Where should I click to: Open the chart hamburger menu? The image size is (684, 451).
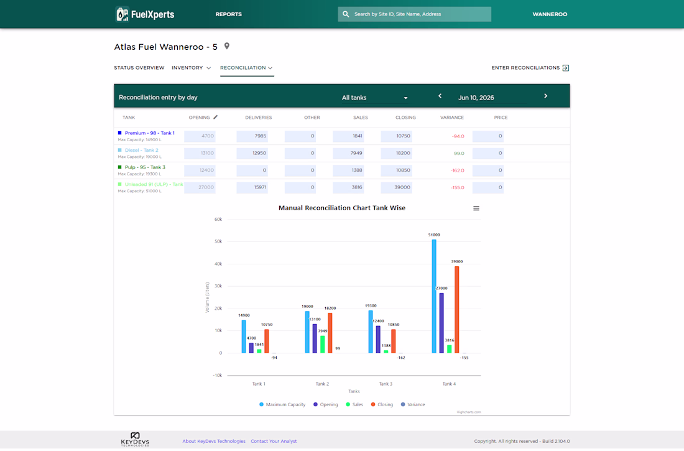[x=476, y=208]
